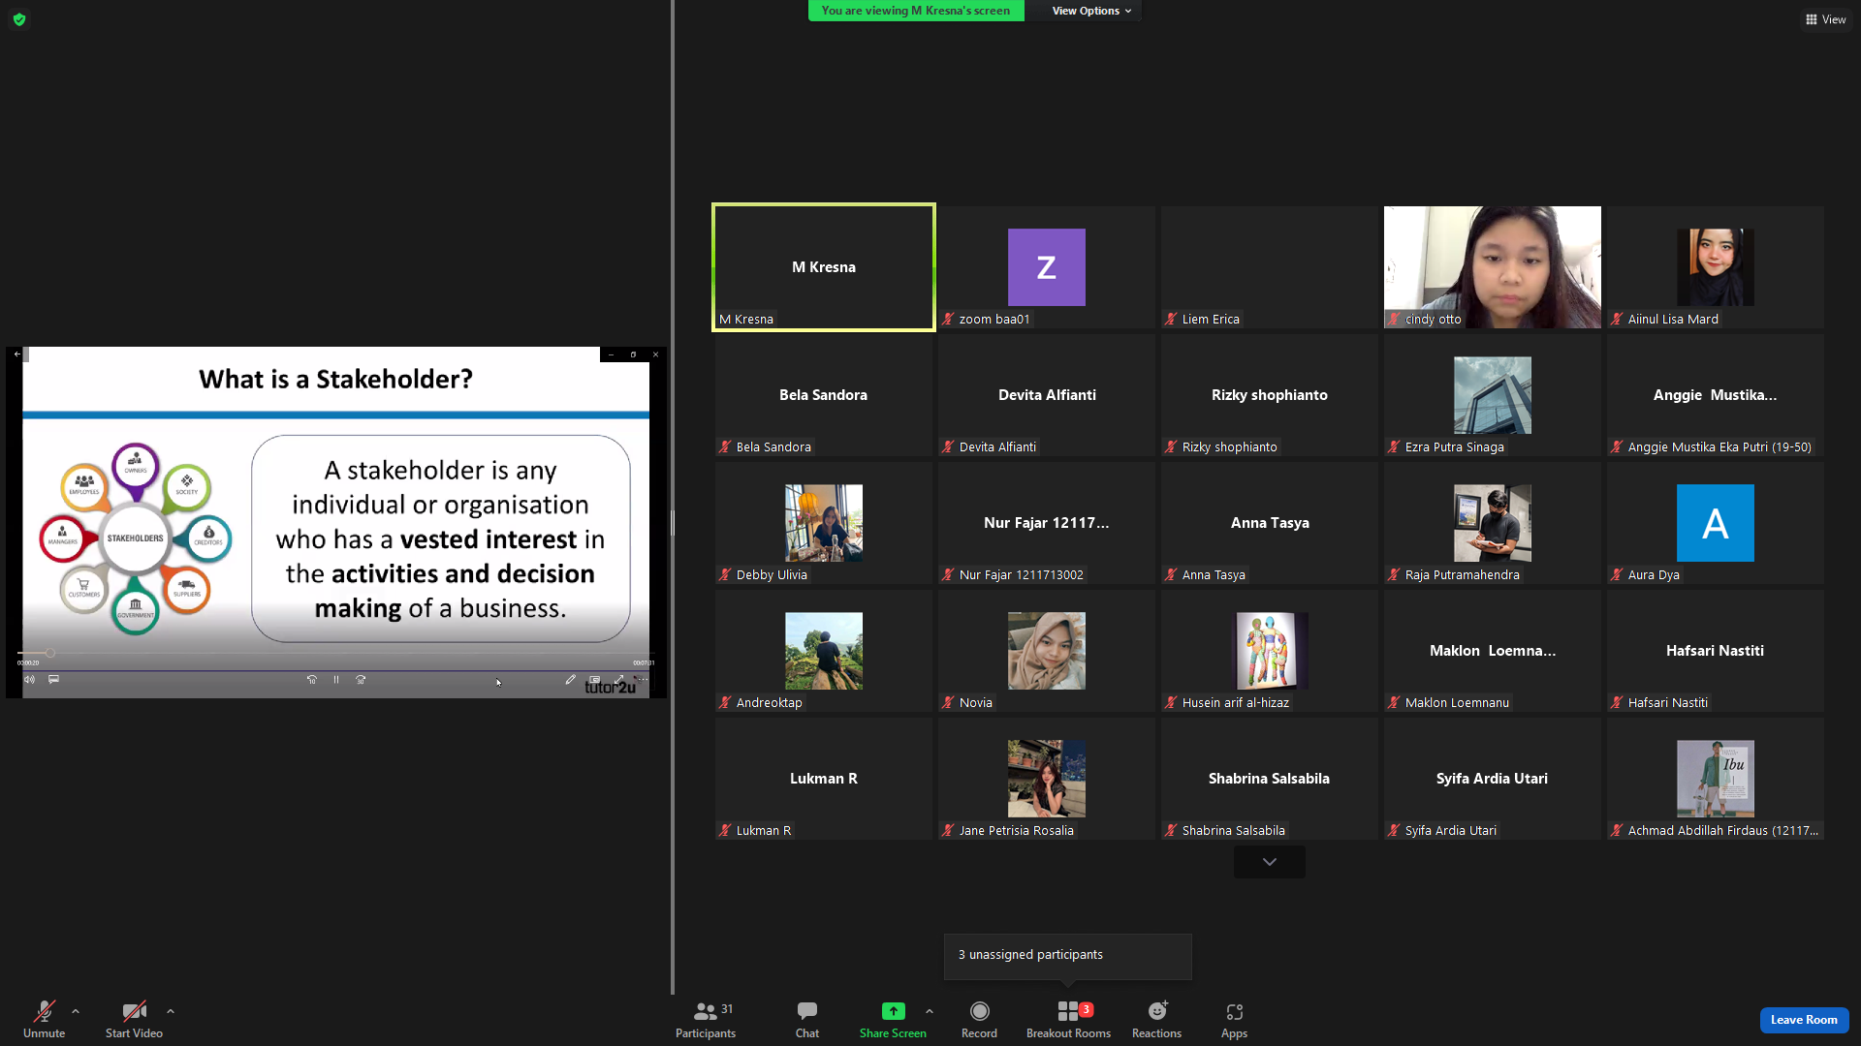Viewport: 1861px width, 1046px height.
Task: Toggle the volume speaker in the video player
Action: click(29, 680)
